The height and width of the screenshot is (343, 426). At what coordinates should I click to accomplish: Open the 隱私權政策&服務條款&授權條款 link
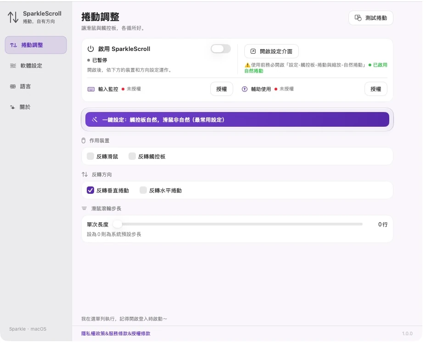point(116,333)
